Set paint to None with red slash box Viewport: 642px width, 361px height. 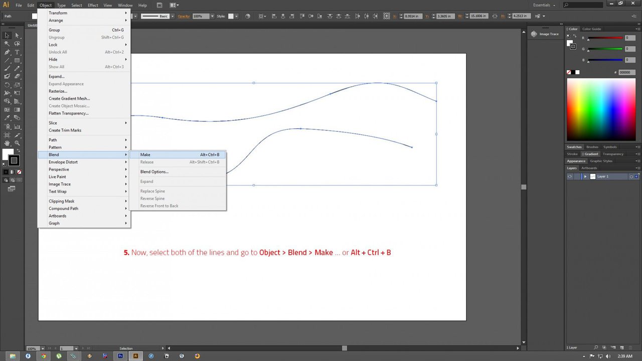point(19,171)
